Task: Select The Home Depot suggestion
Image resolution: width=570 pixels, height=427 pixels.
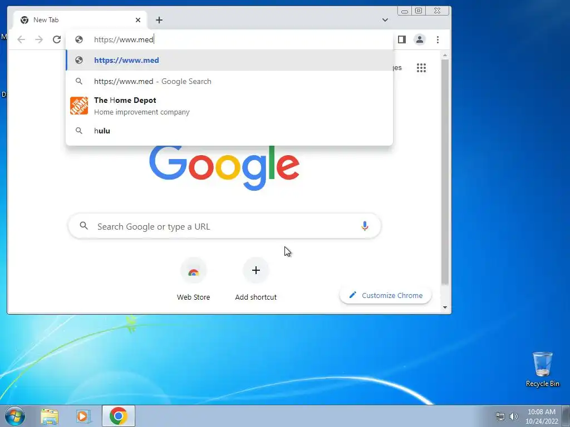Action: tap(229, 106)
